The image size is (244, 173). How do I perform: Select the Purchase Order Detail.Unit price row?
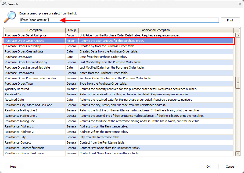[119, 35]
